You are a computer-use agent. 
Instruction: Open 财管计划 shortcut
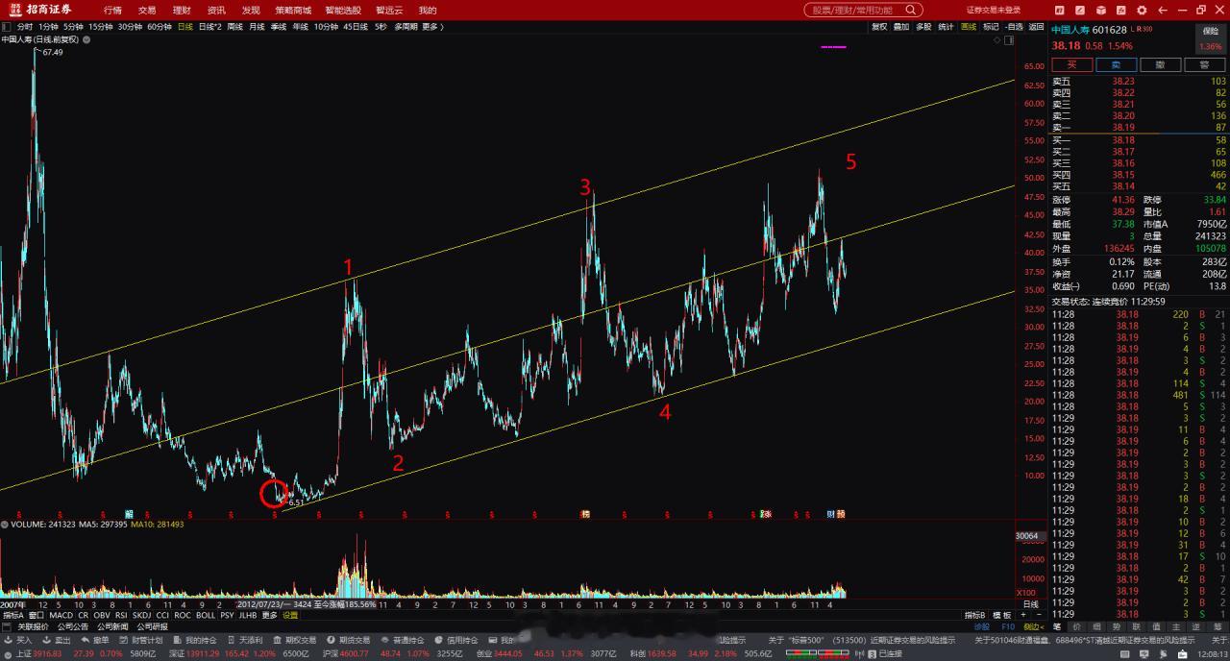140,640
